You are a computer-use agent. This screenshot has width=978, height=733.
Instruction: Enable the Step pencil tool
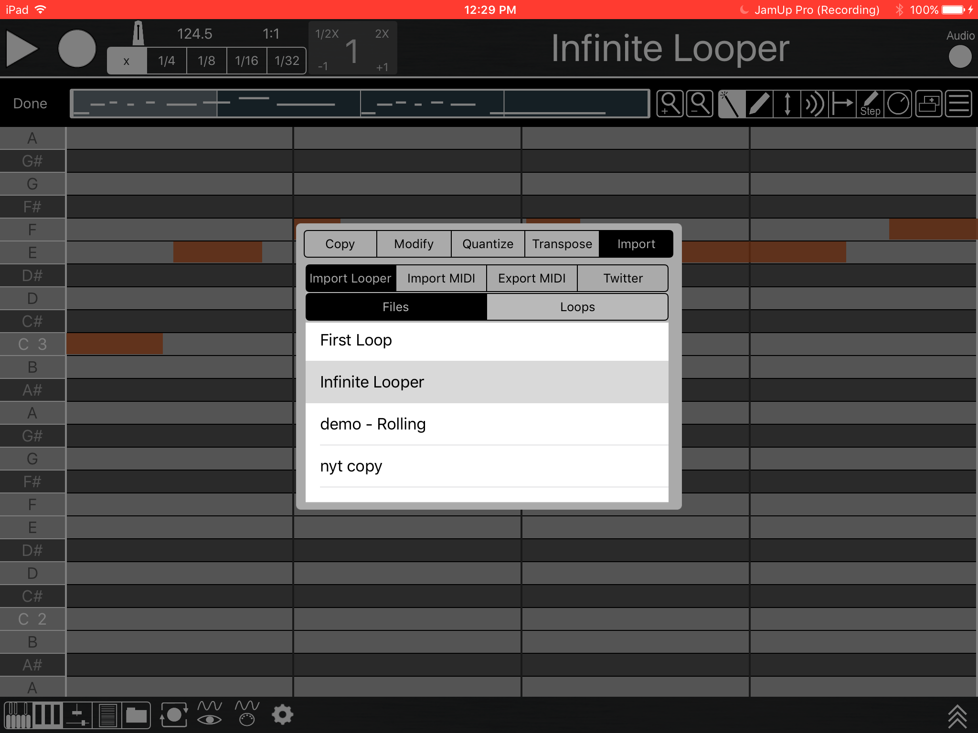[870, 104]
